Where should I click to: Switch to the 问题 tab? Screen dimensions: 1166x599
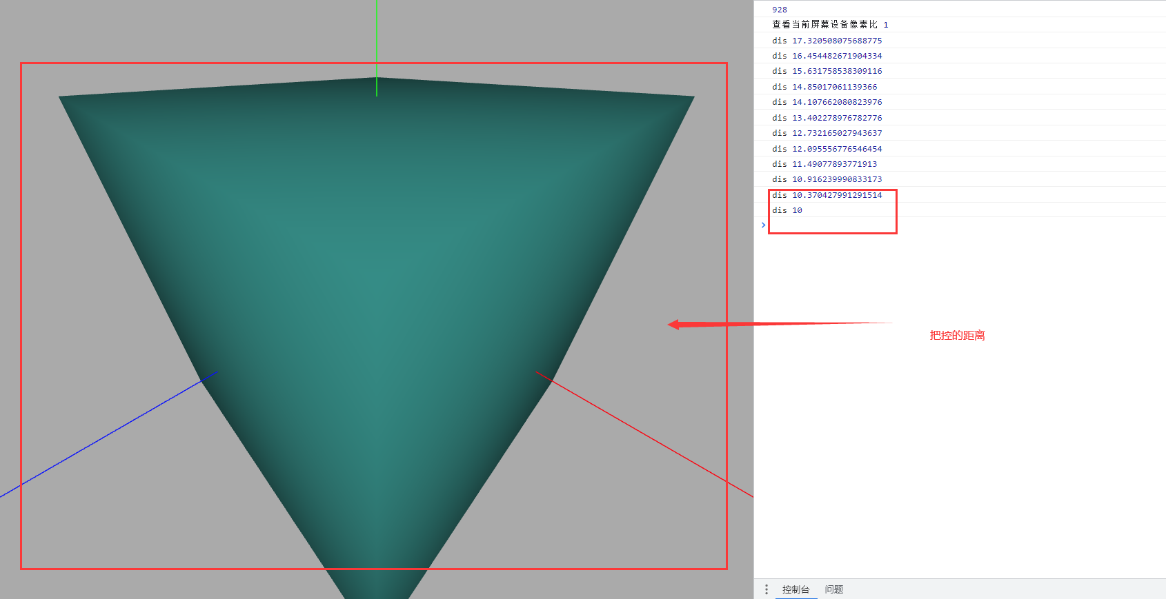(x=834, y=589)
